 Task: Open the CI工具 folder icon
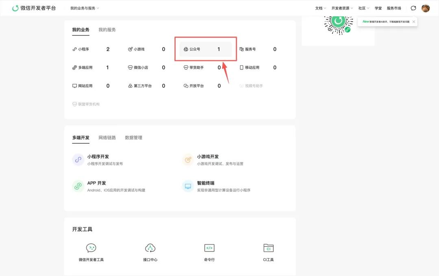click(269, 248)
